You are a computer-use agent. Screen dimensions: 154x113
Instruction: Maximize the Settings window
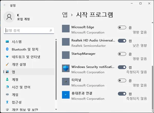(x=140, y=3)
